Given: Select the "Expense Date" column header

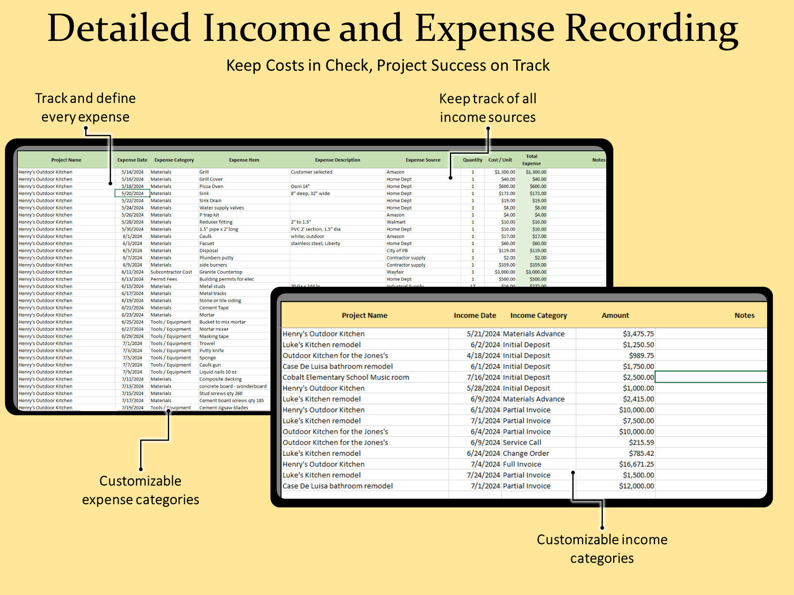Looking at the screenshot, I should (x=132, y=160).
